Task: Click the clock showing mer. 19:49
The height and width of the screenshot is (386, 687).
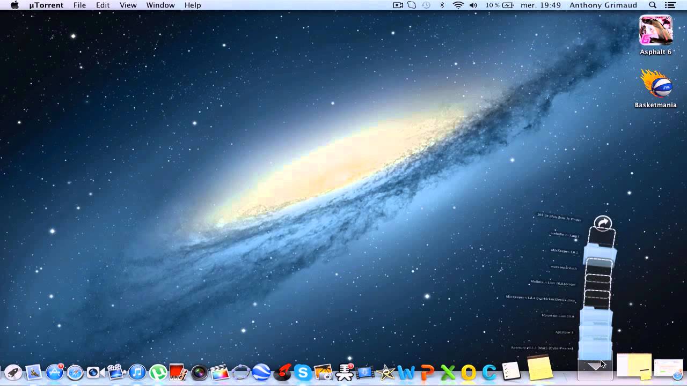Action: tap(540, 5)
